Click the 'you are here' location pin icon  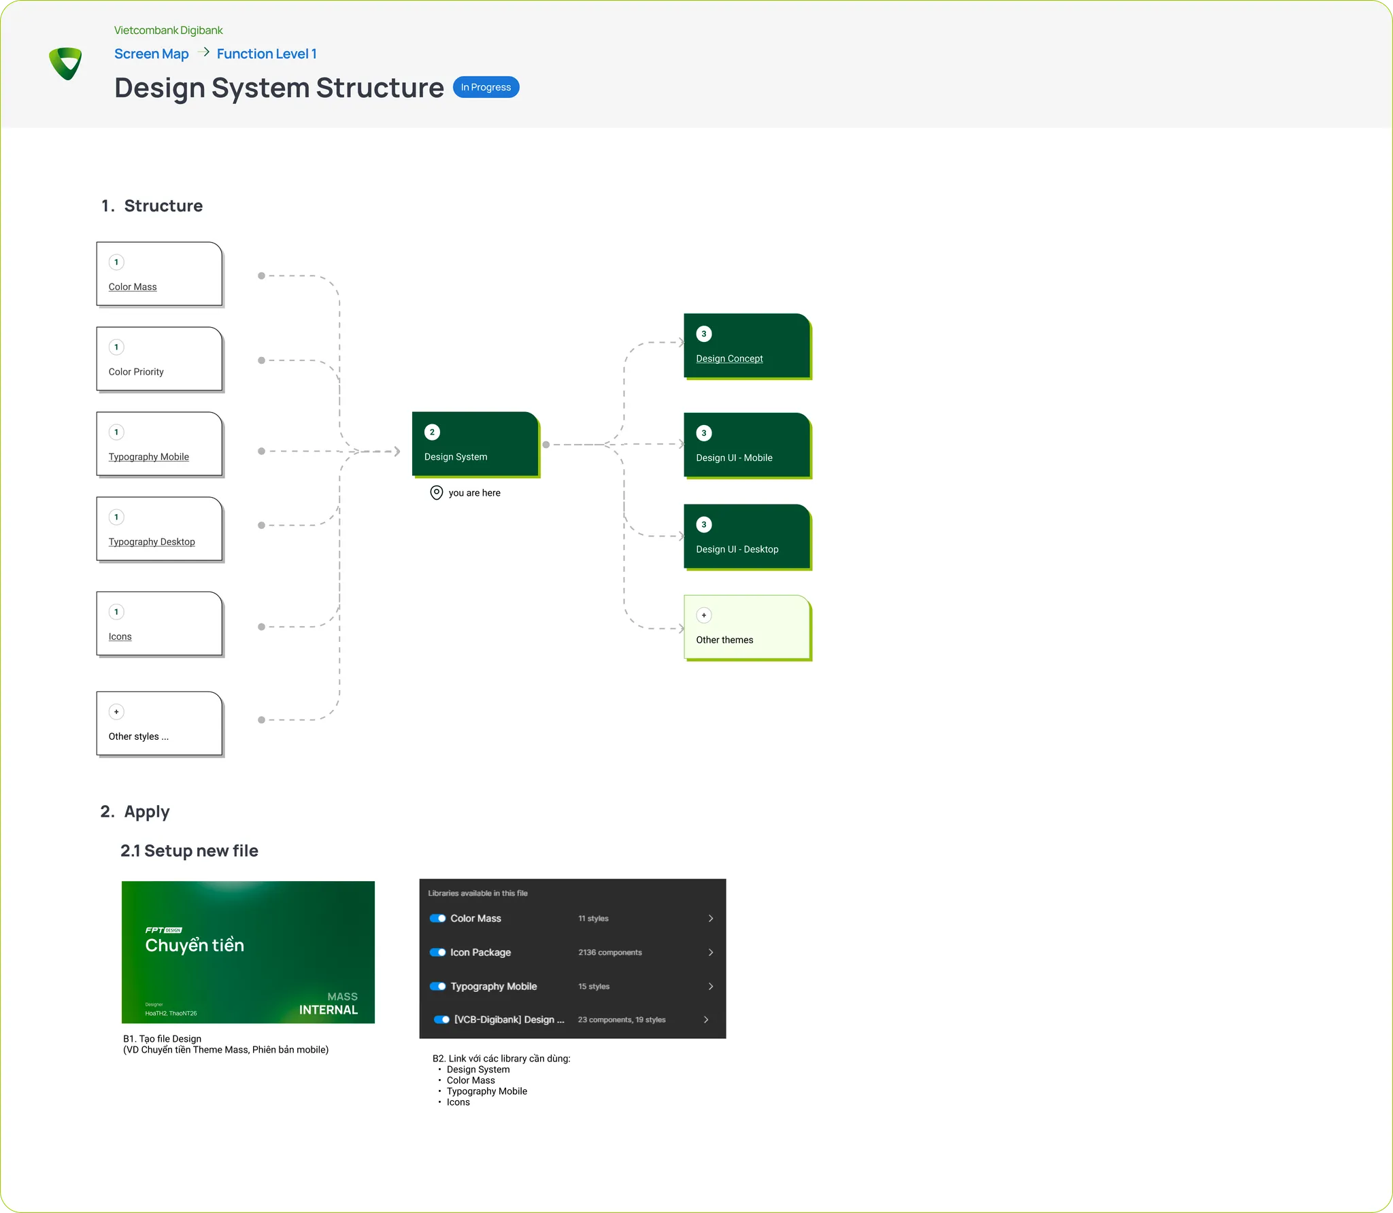437,492
